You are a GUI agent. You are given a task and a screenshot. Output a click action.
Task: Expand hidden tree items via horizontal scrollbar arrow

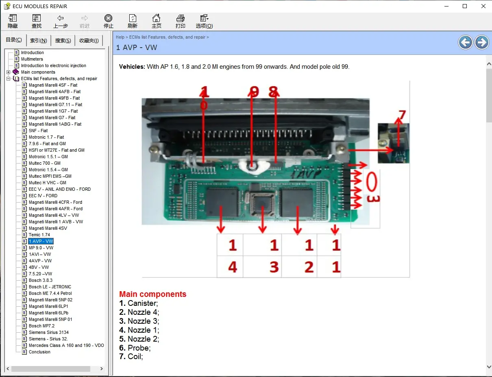101,369
